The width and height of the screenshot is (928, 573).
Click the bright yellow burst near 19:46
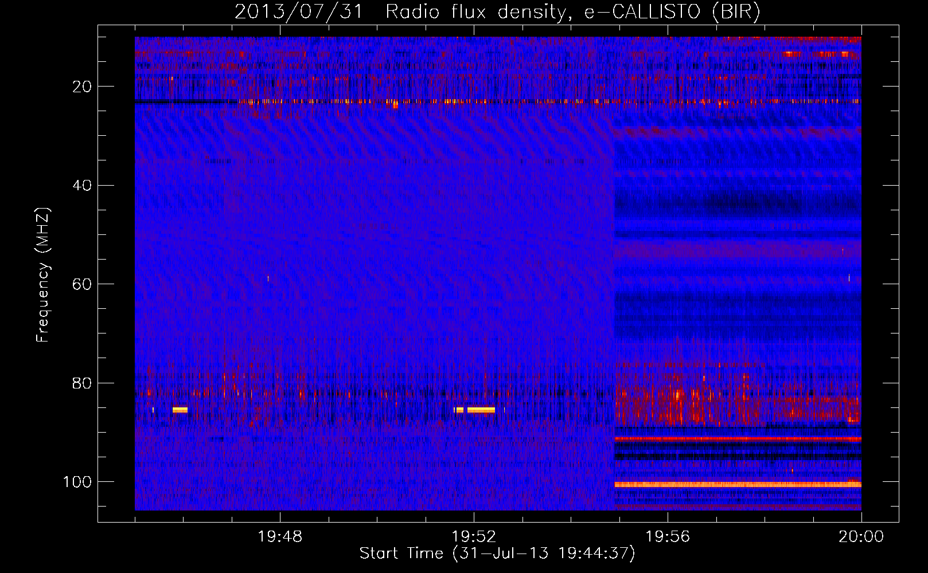[180, 410]
